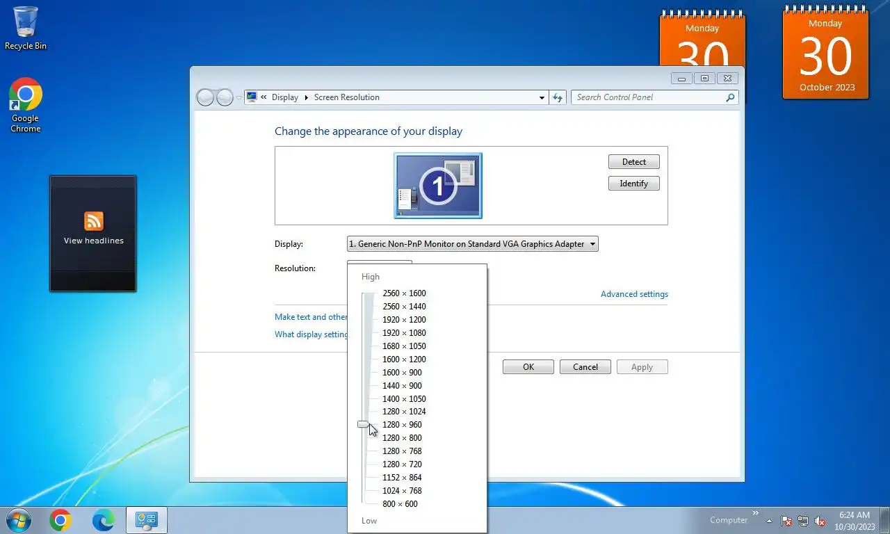890x534 pixels.
Task: Click the Back navigation button
Action: coord(205,97)
